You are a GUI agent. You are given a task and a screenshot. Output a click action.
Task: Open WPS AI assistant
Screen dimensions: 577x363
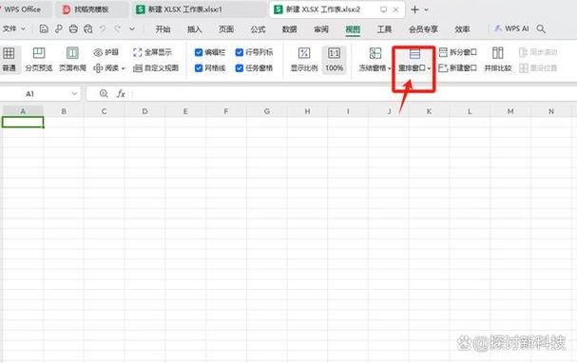pyautogui.click(x=511, y=29)
